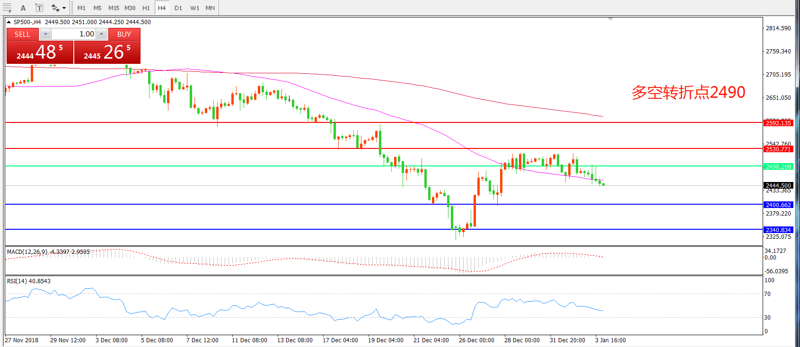The image size is (800, 347).
Task: Click the Arrows objects icon
Action: tap(55, 8)
